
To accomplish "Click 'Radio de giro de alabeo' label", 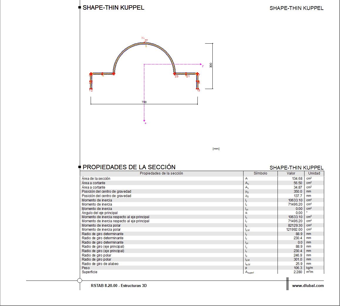I will tap(100, 264).
